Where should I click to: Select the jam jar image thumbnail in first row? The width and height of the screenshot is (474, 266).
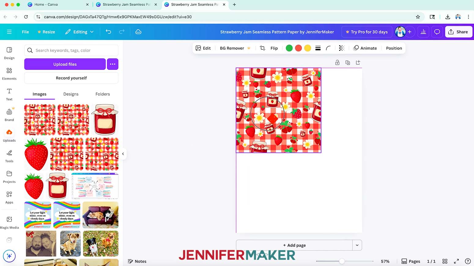tap(105, 120)
